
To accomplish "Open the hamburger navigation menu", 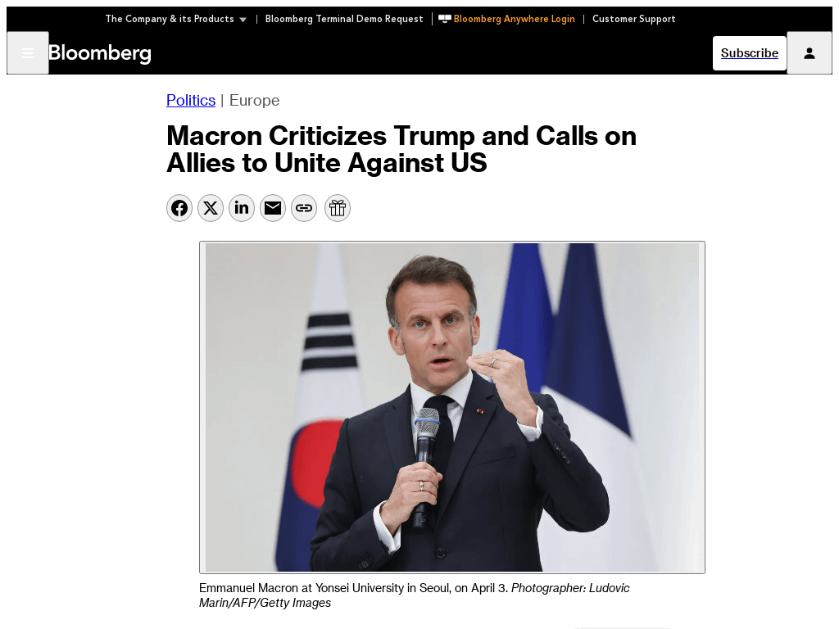I will [28, 53].
